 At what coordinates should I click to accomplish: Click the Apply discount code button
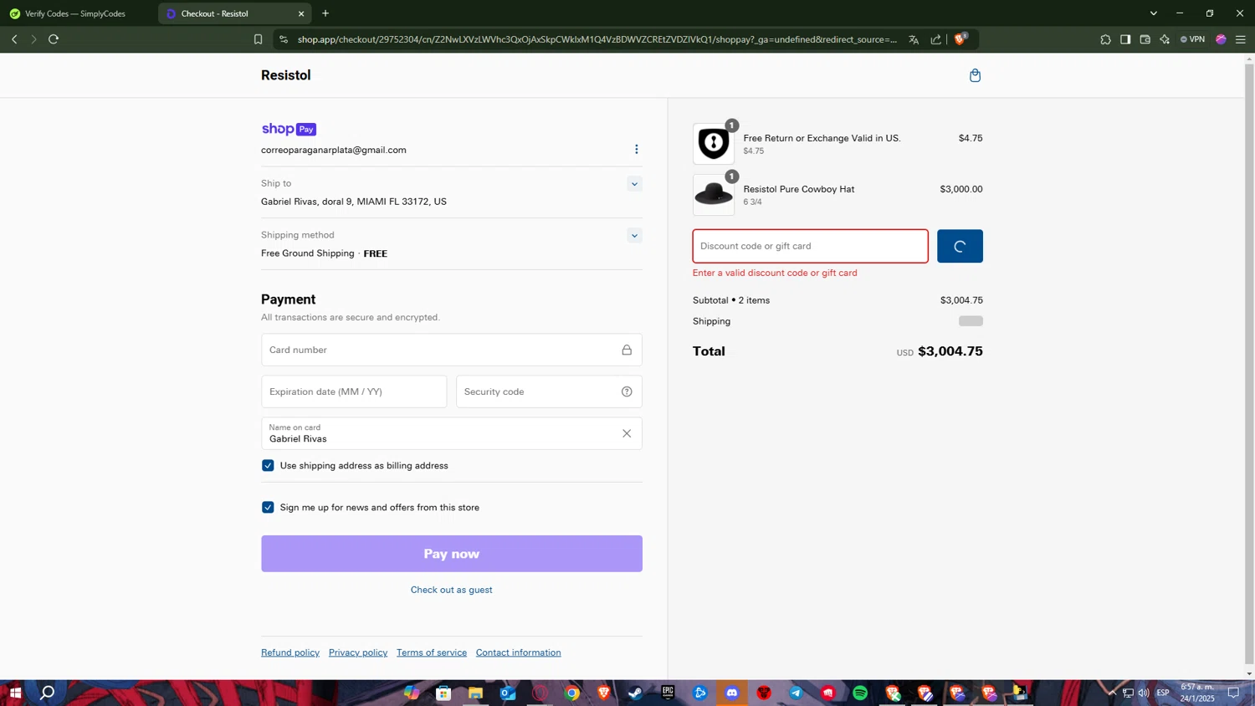[x=960, y=246]
